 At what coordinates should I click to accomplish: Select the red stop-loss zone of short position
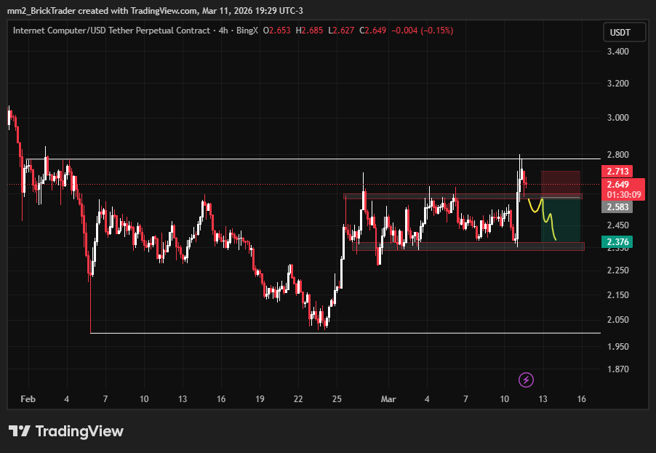click(x=561, y=184)
